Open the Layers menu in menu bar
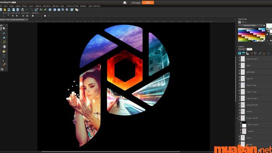This screenshot has width=272, height=153. coord(31,6)
